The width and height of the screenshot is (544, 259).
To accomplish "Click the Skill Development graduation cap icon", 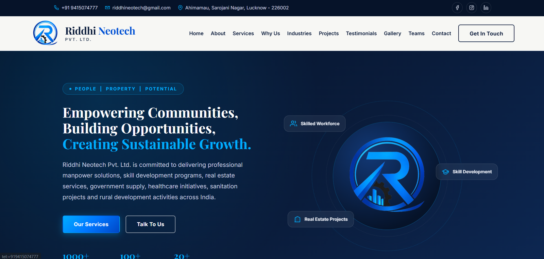I will pyautogui.click(x=445, y=172).
